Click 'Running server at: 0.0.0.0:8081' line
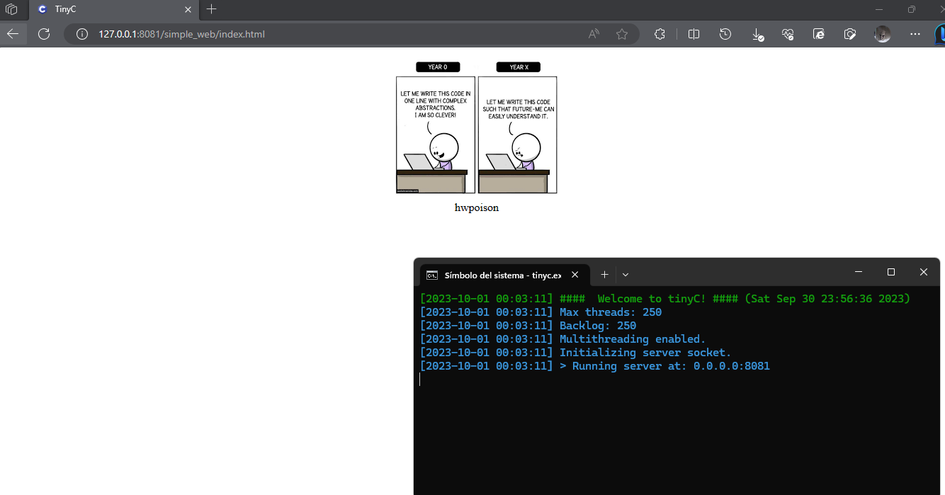945x495 pixels. click(x=594, y=366)
